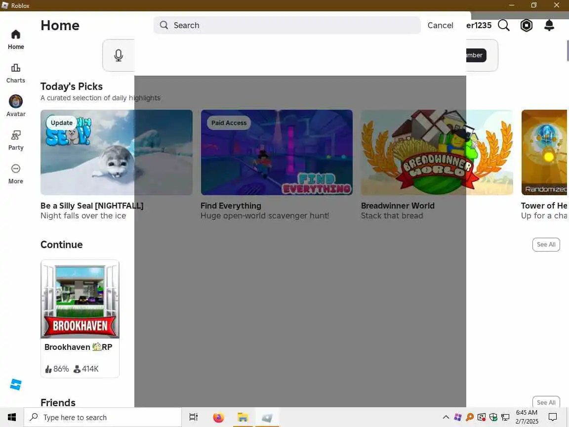569x427 pixels.
Task: Click the Roblox taskbar icon
Action: tap(267, 417)
